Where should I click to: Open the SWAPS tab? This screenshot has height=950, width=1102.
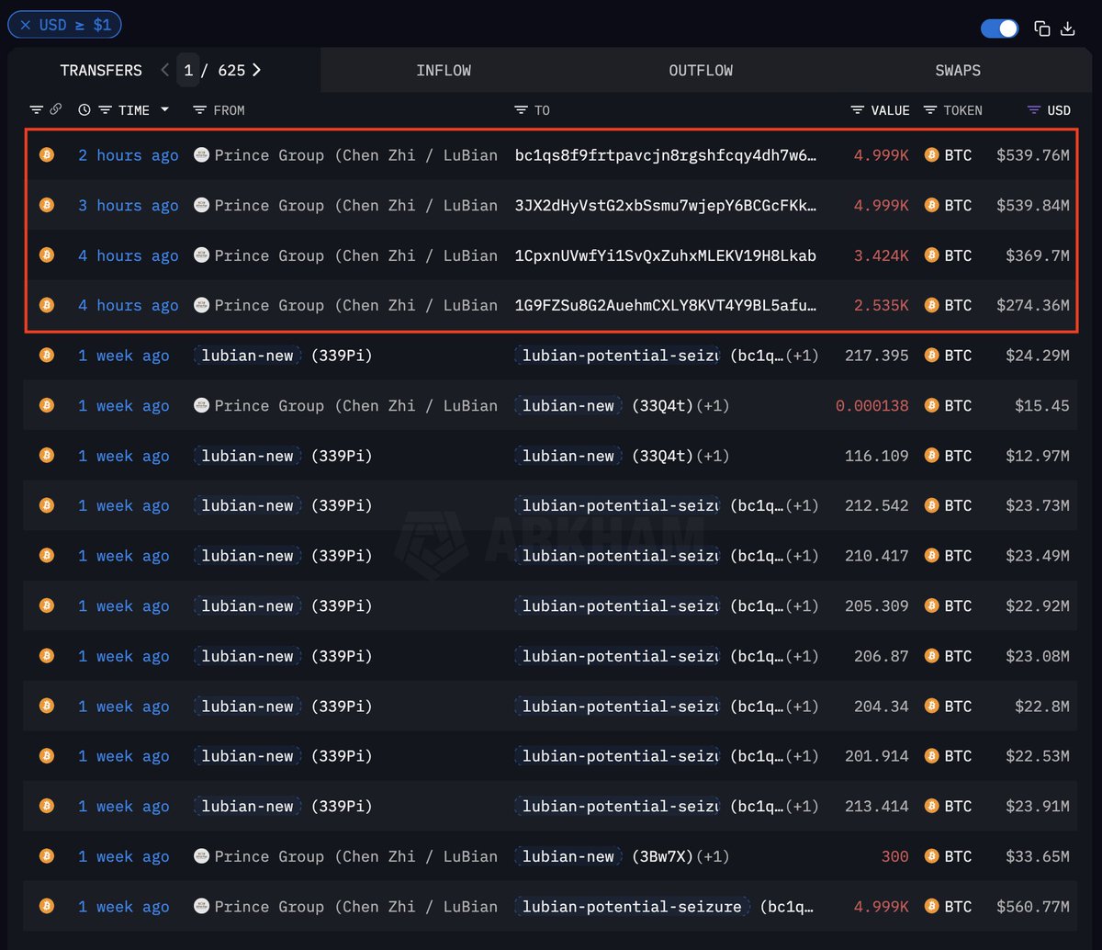click(958, 70)
